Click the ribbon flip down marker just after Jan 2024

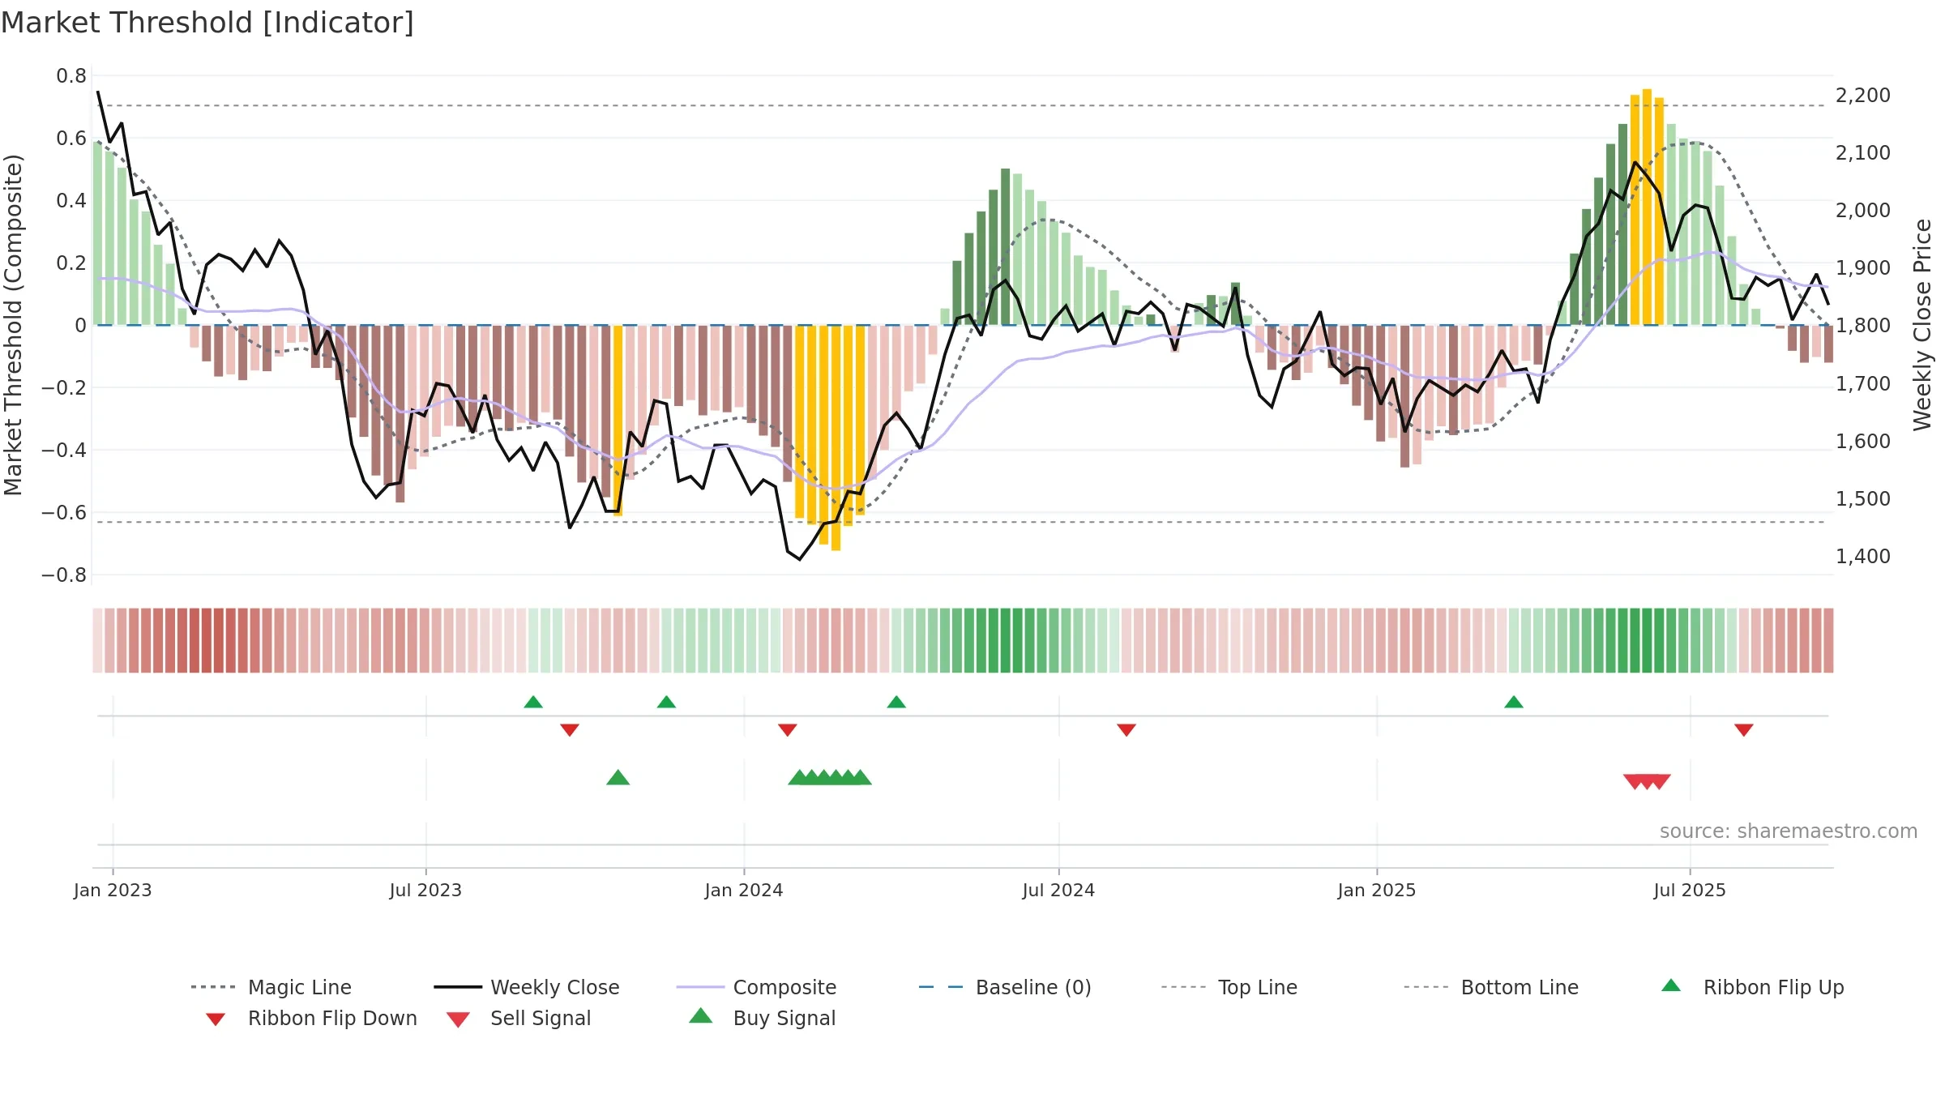pos(788,730)
